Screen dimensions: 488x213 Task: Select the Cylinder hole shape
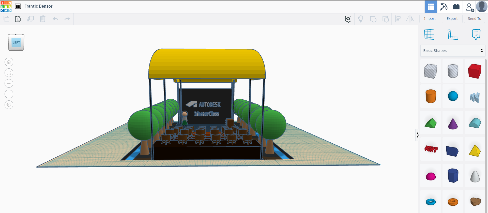pos(453,71)
